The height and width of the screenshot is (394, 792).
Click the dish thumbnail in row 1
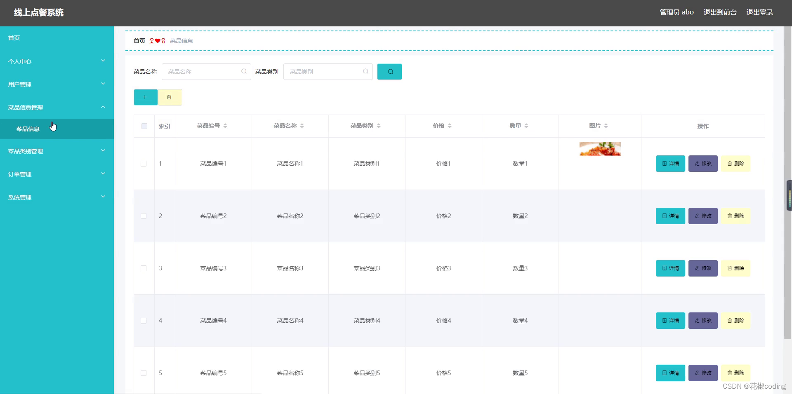(x=600, y=149)
